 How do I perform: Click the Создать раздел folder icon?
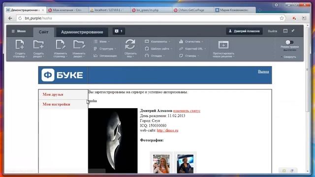(38, 45)
